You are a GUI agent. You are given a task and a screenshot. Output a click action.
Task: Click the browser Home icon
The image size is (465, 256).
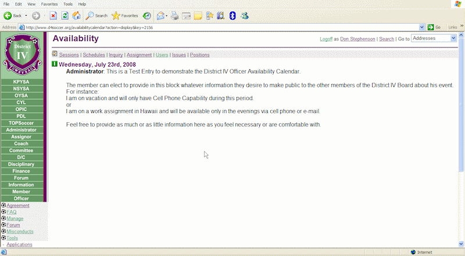(x=76, y=16)
